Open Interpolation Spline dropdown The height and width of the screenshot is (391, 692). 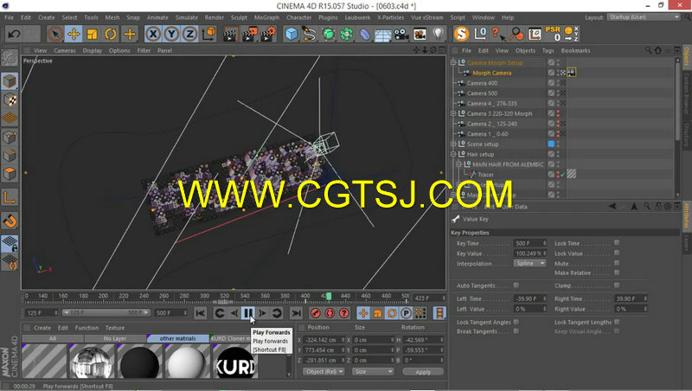pos(529,264)
